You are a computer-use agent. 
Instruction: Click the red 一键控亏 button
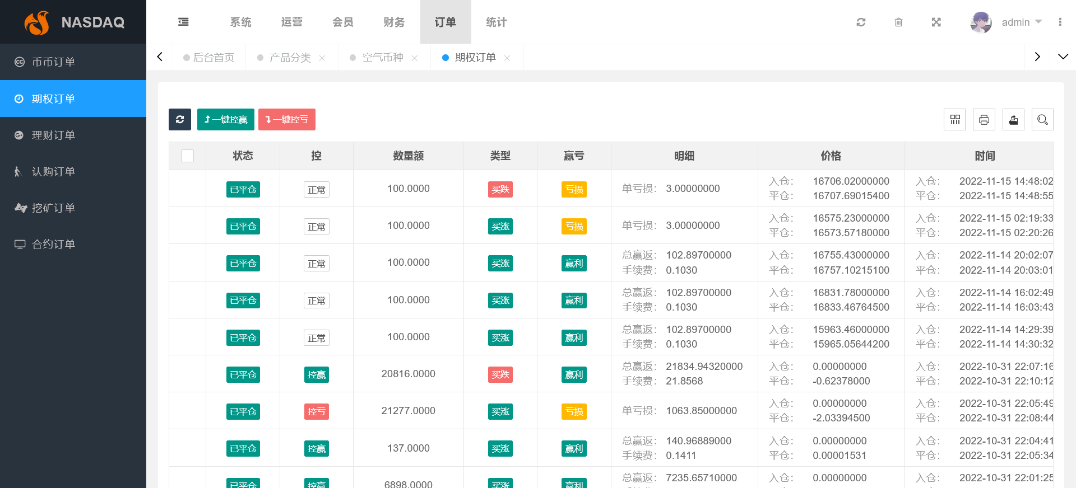(x=287, y=120)
